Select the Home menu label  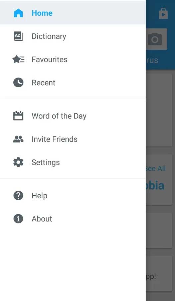click(x=42, y=13)
